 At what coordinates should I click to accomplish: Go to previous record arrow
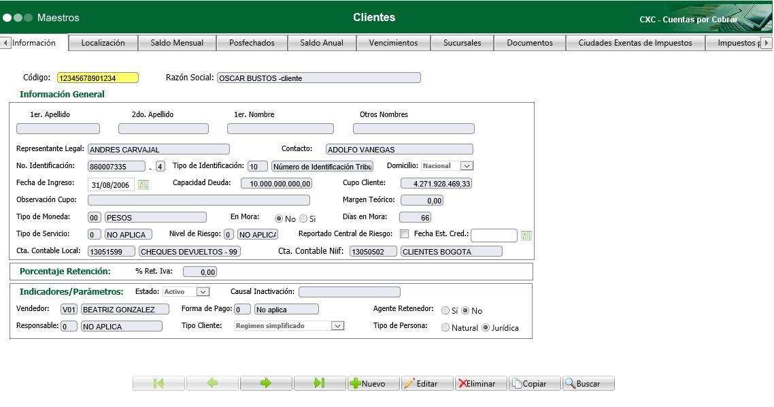click(x=212, y=383)
